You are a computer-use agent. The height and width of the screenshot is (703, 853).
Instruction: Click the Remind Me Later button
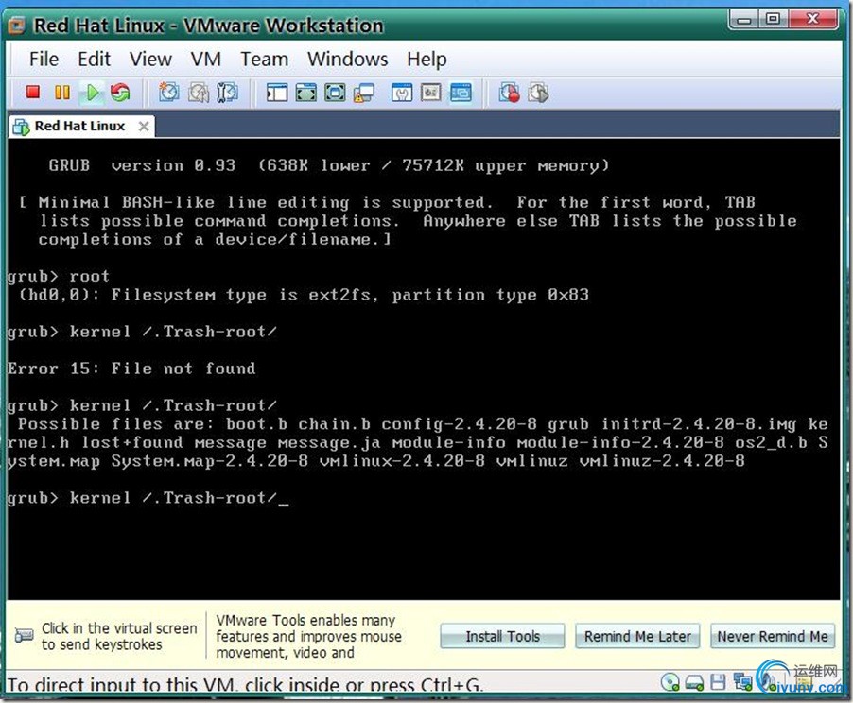tap(637, 636)
